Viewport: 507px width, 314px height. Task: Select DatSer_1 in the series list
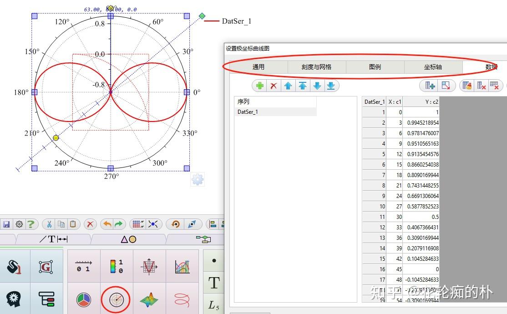point(248,111)
